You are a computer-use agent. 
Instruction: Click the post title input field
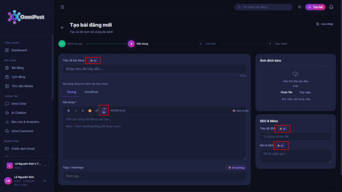pyautogui.click(x=154, y=69)
